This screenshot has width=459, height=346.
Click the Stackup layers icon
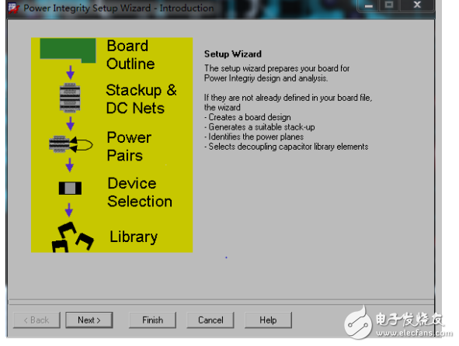coord(70,98)
